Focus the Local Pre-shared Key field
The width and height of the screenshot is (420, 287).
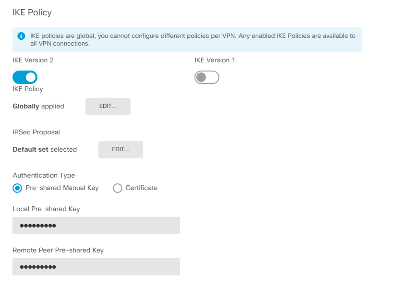pos(96,226)
